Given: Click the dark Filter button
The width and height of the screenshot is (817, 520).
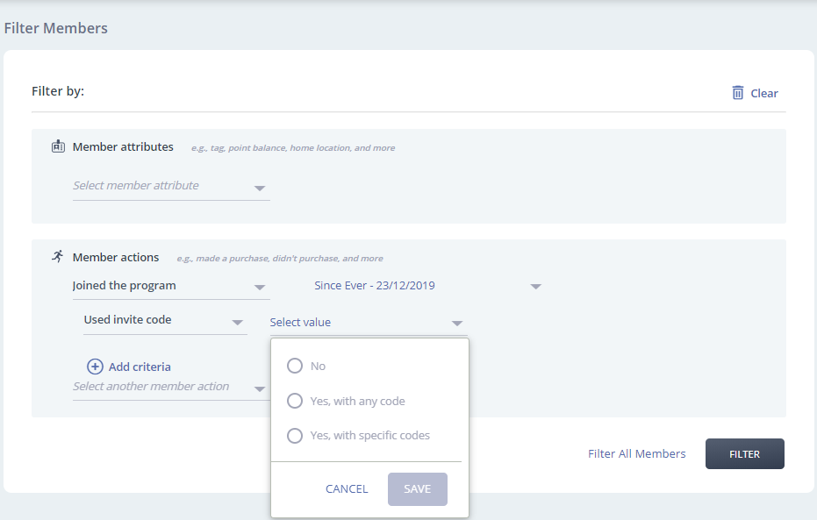Looking at the screenshot, I should pyautogui.click(x=744, y=454).
